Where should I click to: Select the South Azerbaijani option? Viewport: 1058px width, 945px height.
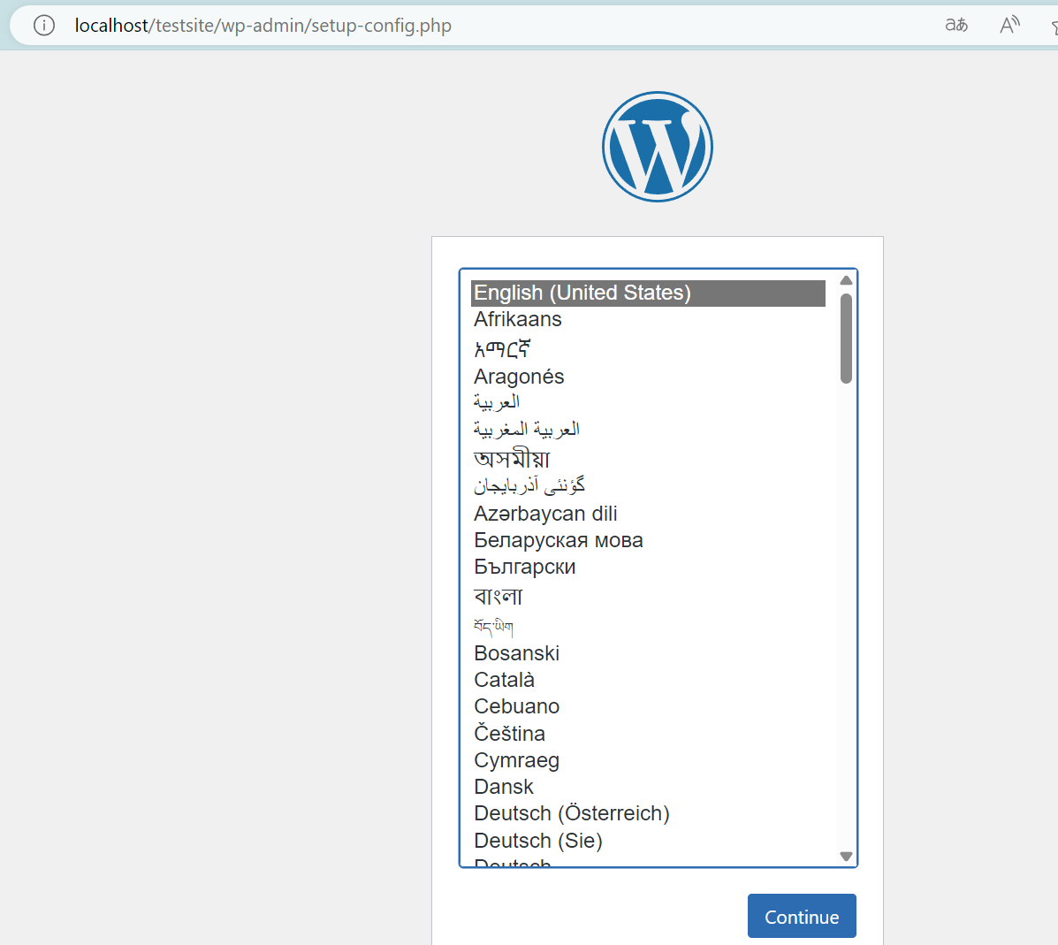pyautogui.click(x=648, y=485)
